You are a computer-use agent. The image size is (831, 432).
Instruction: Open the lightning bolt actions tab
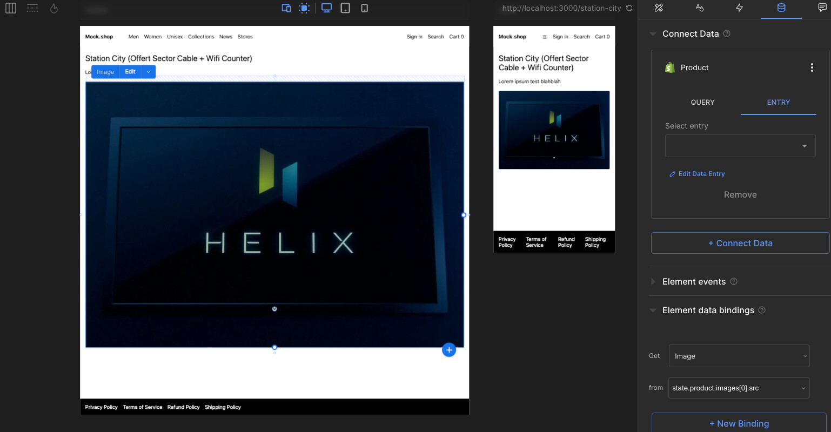740,8
